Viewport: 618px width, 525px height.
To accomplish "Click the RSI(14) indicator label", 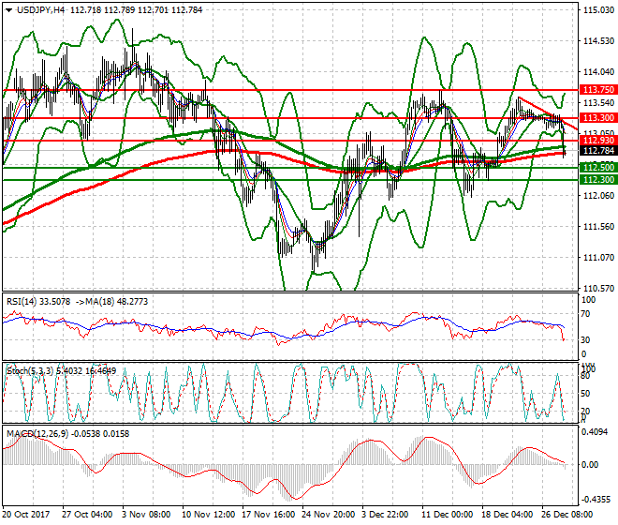I will 27,301.
